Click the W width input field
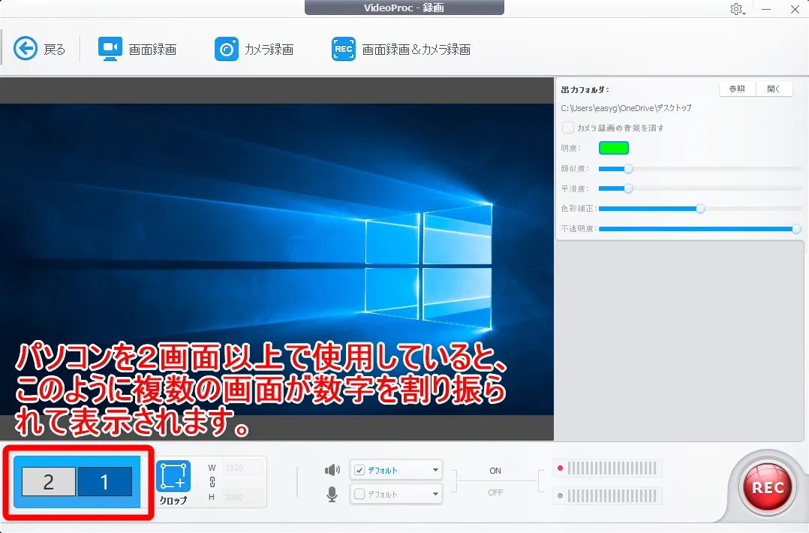 point(243,468)
